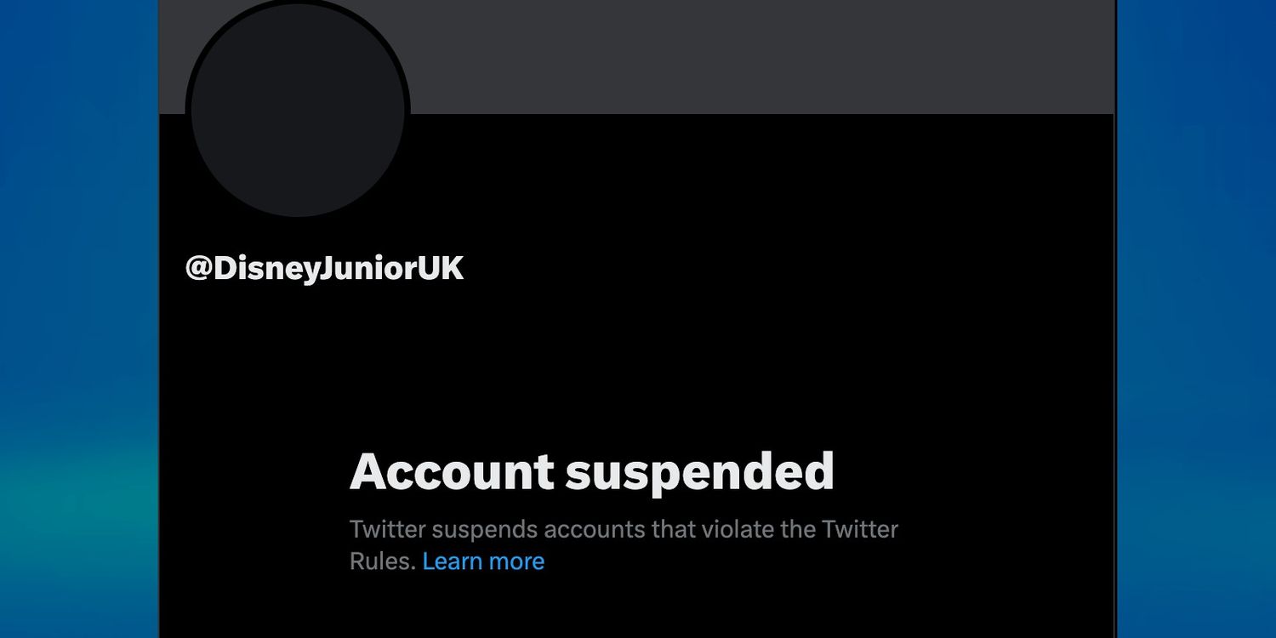This screenshot has width=1276, height=638.
Task: Click the "@" symbol in the handle
Action: click(x=199, y=269)
